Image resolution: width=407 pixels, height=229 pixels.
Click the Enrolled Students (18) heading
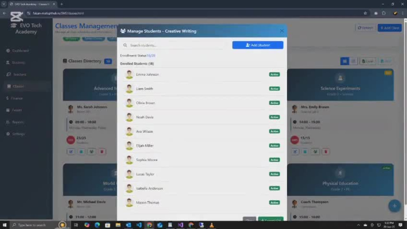[x=137, y=63]
